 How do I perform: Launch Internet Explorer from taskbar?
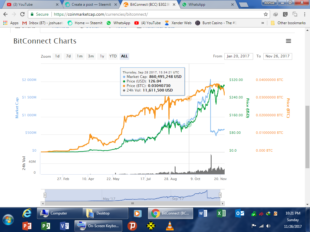(x=27, y=213)
